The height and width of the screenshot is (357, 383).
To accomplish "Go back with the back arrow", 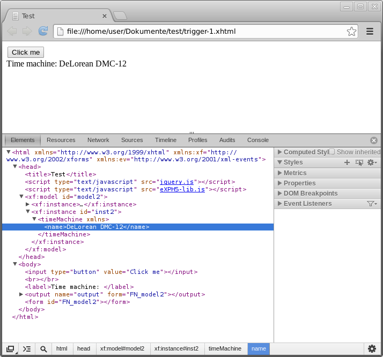I will click(x=12, y=31).
